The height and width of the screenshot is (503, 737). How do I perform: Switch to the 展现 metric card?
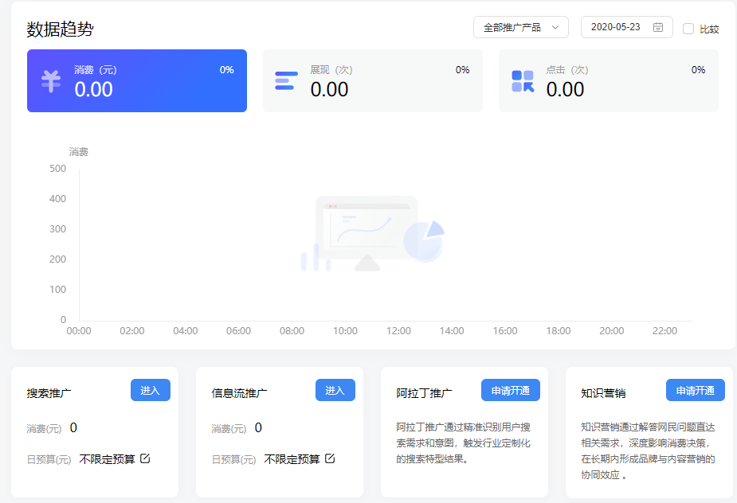[x=372, y=80]
